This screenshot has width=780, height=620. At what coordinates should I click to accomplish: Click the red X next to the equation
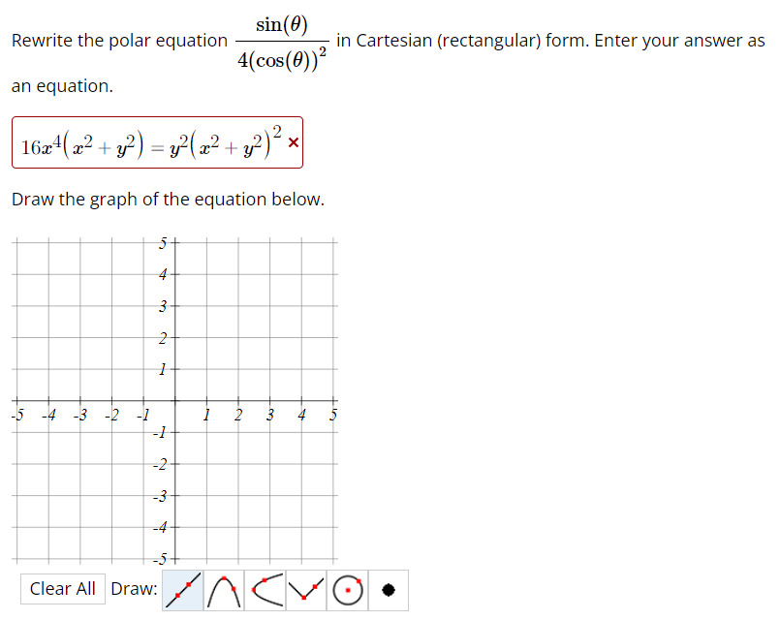click(x=292, y=143)
